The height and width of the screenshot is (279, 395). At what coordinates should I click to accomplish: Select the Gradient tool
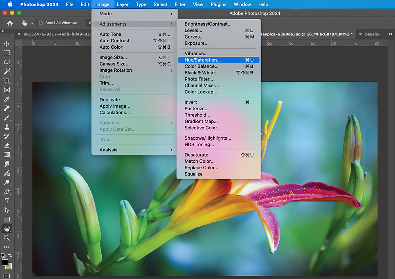coord(7,155)
